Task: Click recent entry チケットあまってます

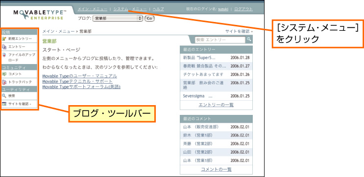Action: coord(203,74)
